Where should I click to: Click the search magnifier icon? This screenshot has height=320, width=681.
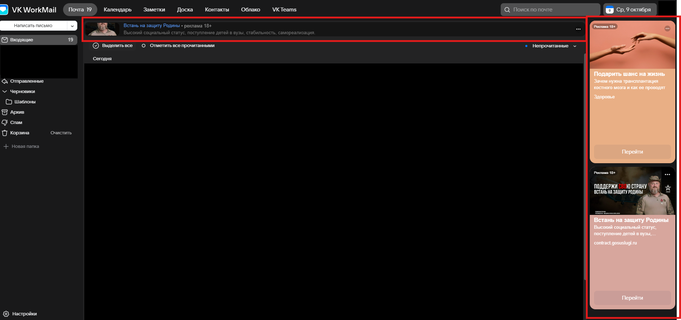click(x=507, y=10)
